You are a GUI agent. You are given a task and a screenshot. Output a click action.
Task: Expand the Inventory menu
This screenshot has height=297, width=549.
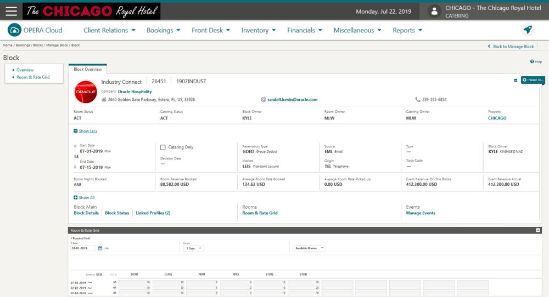pyautogui.click(x=259, y=30)
